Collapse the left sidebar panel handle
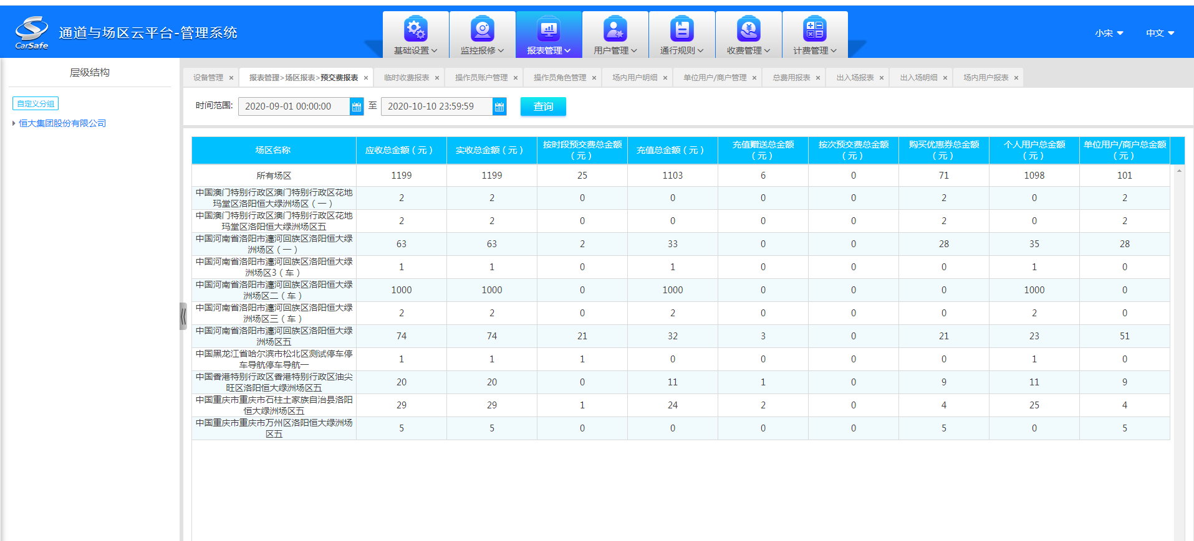This screenshot has height=541, width=1194. 183,316
